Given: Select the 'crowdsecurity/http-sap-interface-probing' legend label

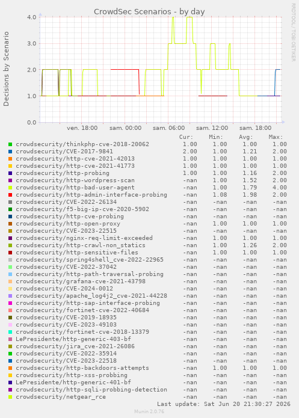Looking at the screenshot, I should coord(88,303).
